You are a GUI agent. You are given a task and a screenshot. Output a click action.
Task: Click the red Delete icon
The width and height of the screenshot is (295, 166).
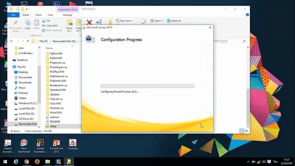pyautogui.click(x=89, y=22)
